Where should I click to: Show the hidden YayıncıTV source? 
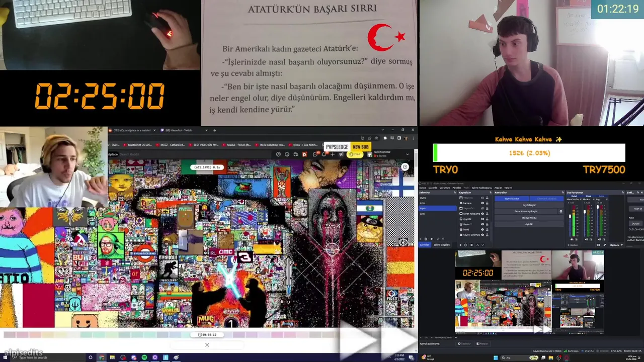[x=482, y=209]
